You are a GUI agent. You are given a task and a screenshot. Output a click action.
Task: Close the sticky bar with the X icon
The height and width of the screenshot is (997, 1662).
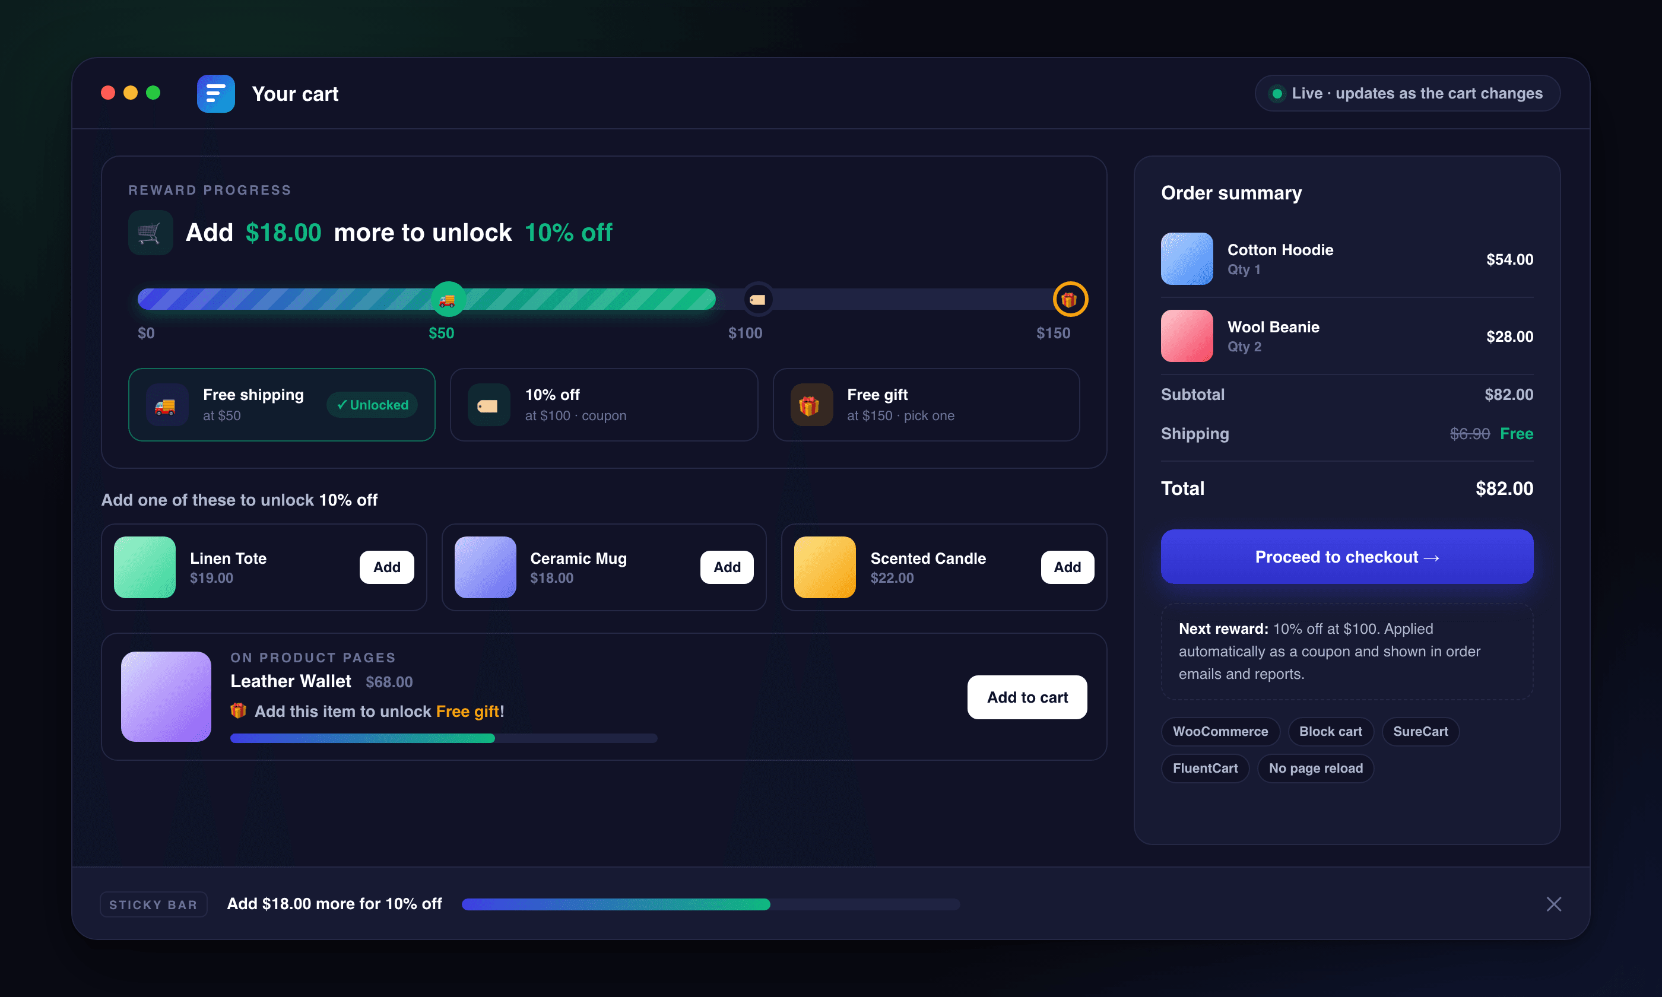click(1553, 904)
